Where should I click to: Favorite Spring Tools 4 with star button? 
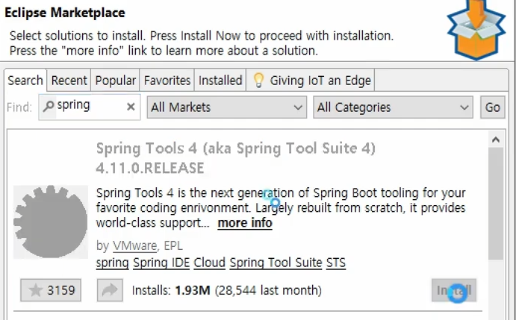point(51,290)
